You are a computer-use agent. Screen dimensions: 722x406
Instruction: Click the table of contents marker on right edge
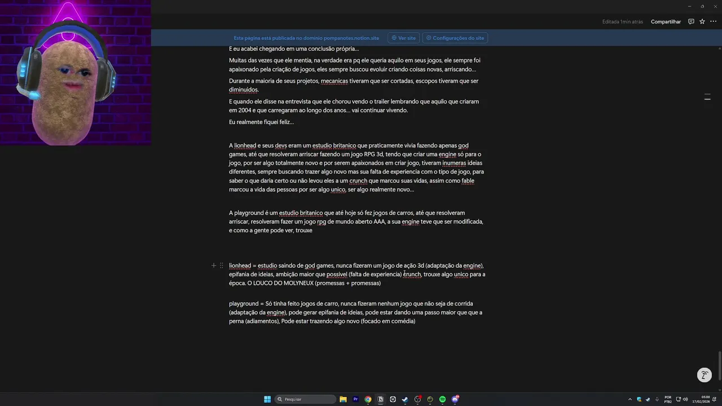[707, 98]
